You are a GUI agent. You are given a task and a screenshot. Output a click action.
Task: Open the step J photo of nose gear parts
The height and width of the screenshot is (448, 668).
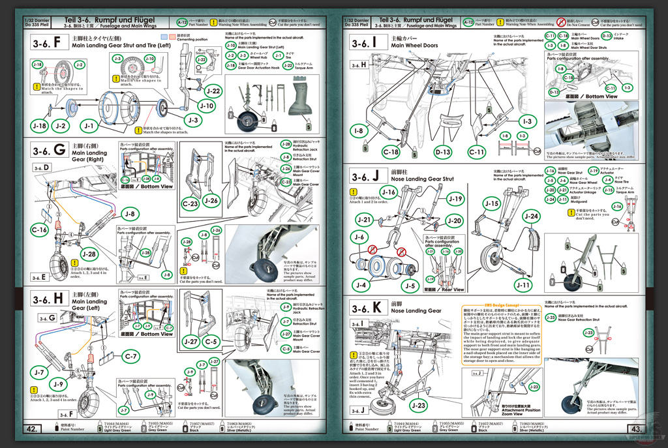tap(591, 263)
